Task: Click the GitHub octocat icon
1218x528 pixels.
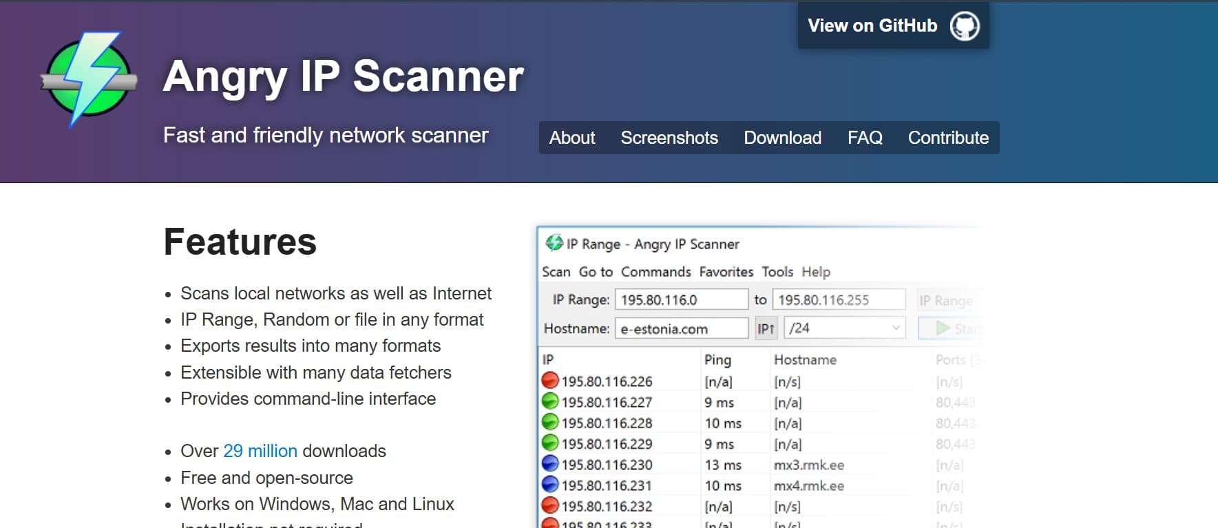Action: pyautogui.click(x=965, y=26)
